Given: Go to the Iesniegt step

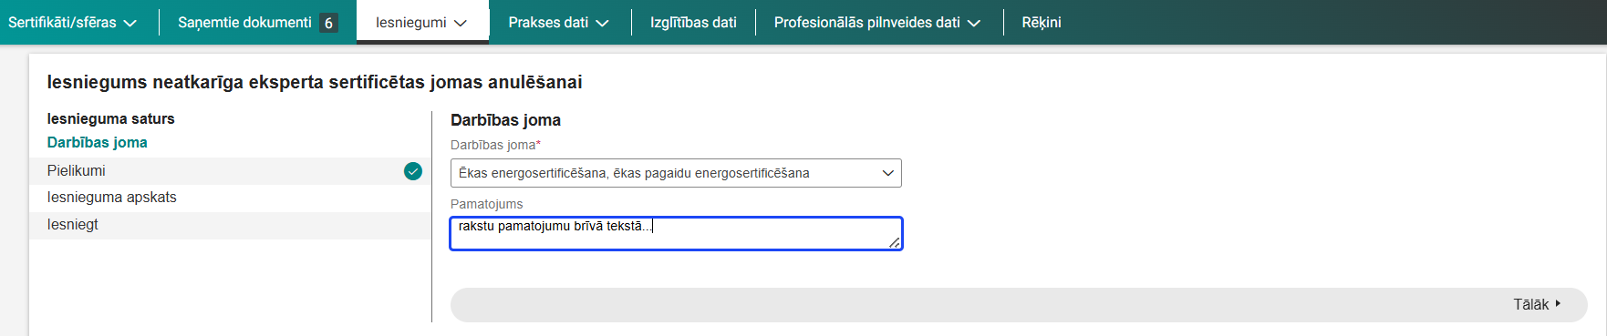Looking at the screenshot, I should (x=230, y=225).
